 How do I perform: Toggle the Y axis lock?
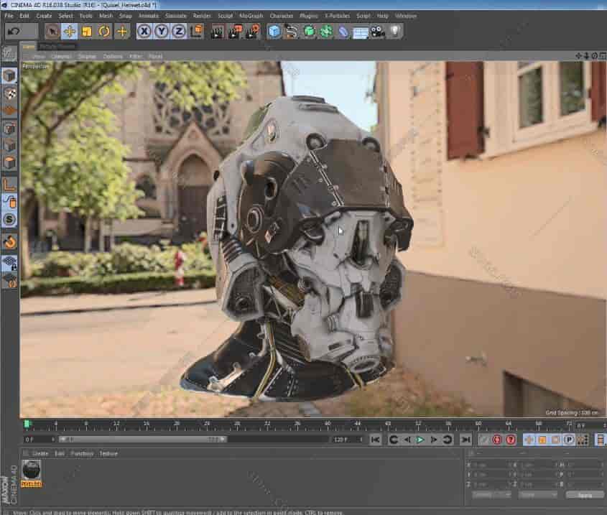[x=159, y=30]
